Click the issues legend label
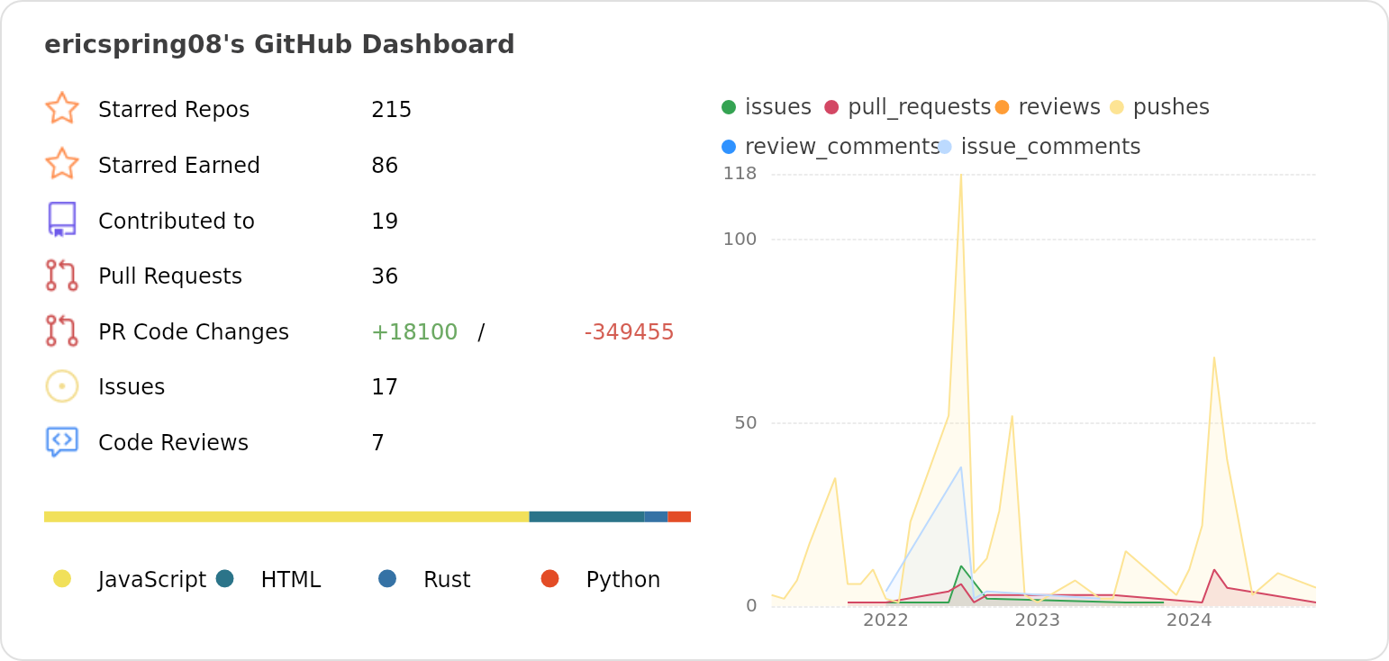 coord(778,107)
